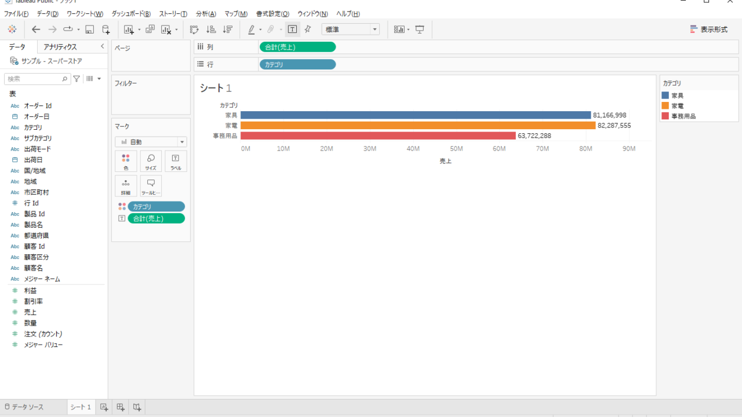Click the 合計(売上) pill in Marks card
This screenshot has height=417, width=742.
tap(157, 218)
